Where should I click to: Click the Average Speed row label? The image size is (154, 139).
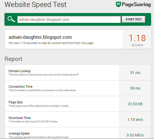tap(19, 134)
